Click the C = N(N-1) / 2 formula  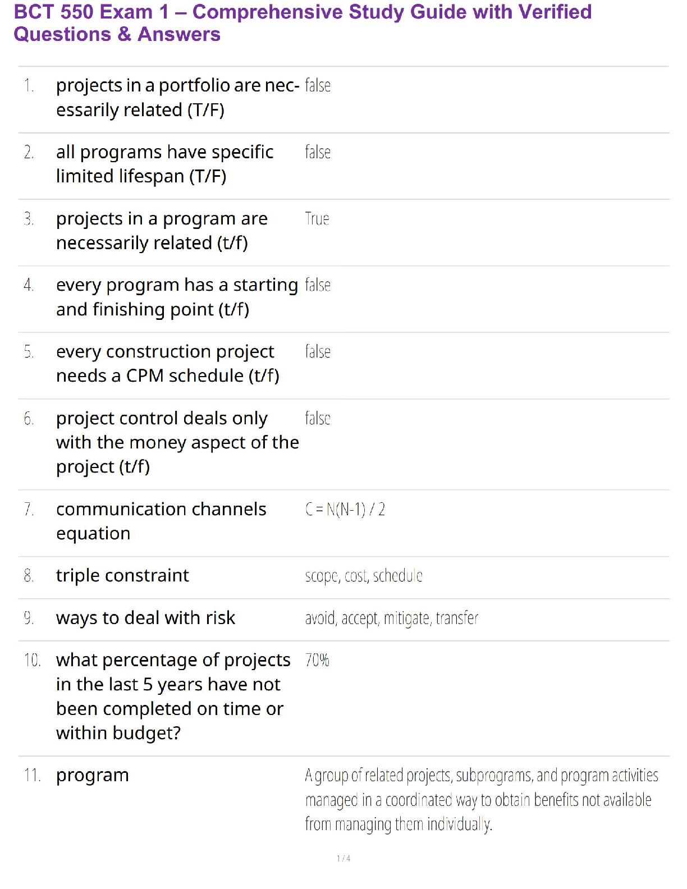pos(345,510)
